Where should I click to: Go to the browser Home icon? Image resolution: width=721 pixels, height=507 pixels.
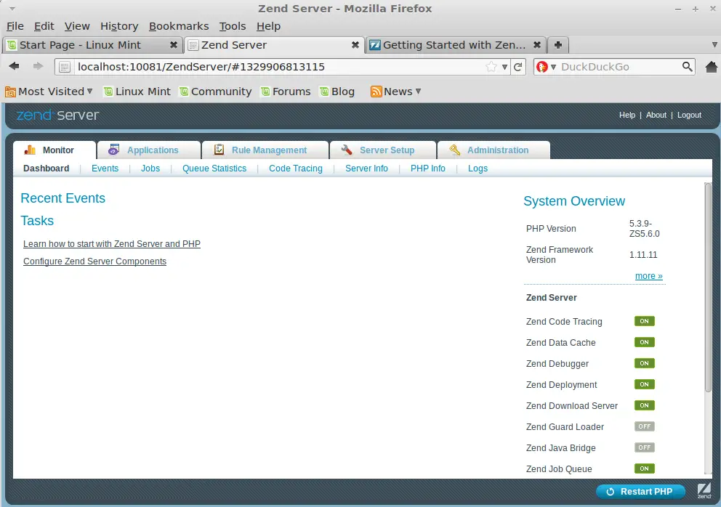coord(712,67)
